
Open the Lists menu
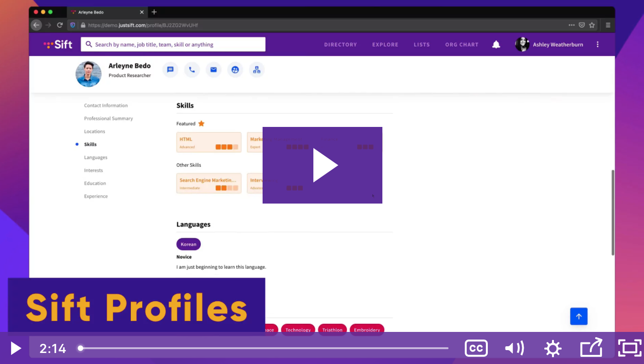pyautogui.click(x=422, y=45)
